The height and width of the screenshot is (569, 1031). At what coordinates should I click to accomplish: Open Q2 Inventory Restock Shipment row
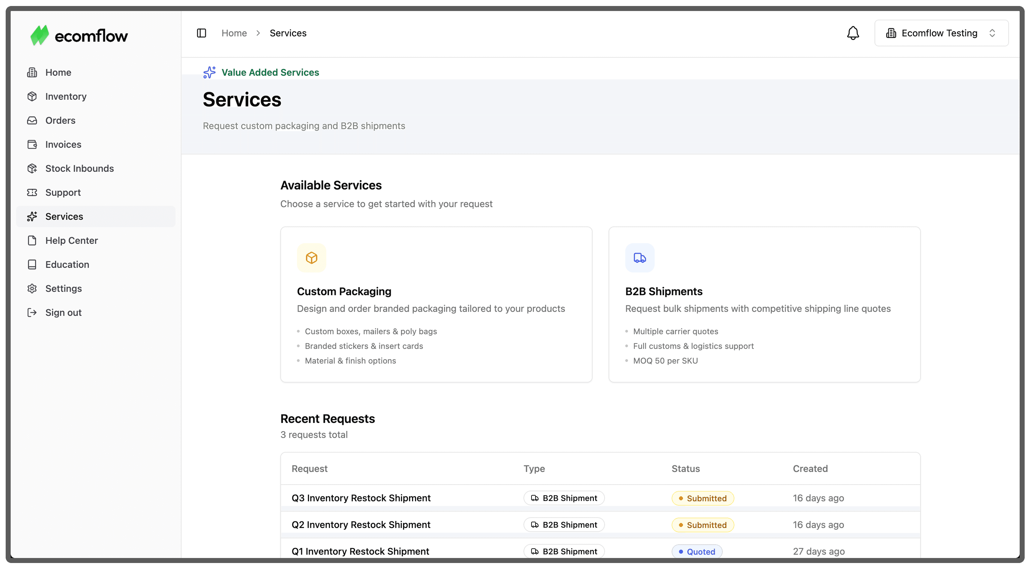pyautogui.click(x=361, y=525)
